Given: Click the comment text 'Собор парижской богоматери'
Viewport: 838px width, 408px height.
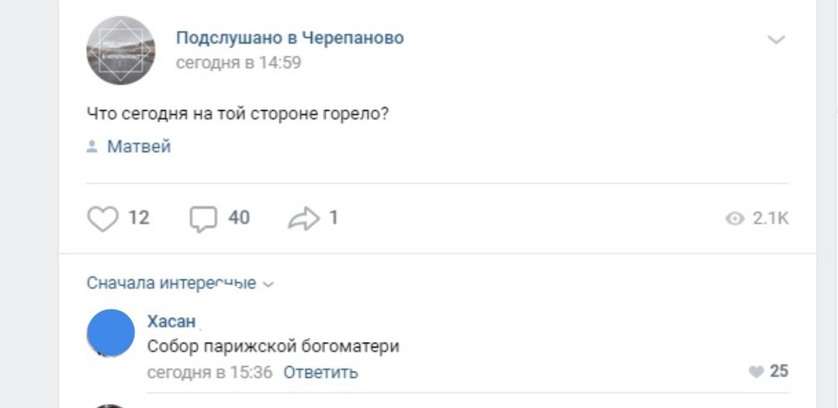Looking at the screenshot, I should click(x=273, y=347).
